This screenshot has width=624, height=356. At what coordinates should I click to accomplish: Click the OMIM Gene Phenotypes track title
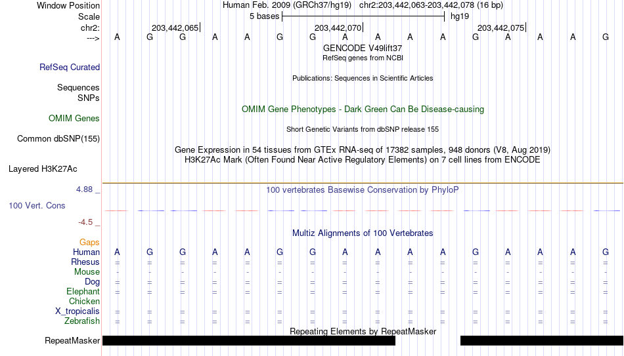(363, 109)
